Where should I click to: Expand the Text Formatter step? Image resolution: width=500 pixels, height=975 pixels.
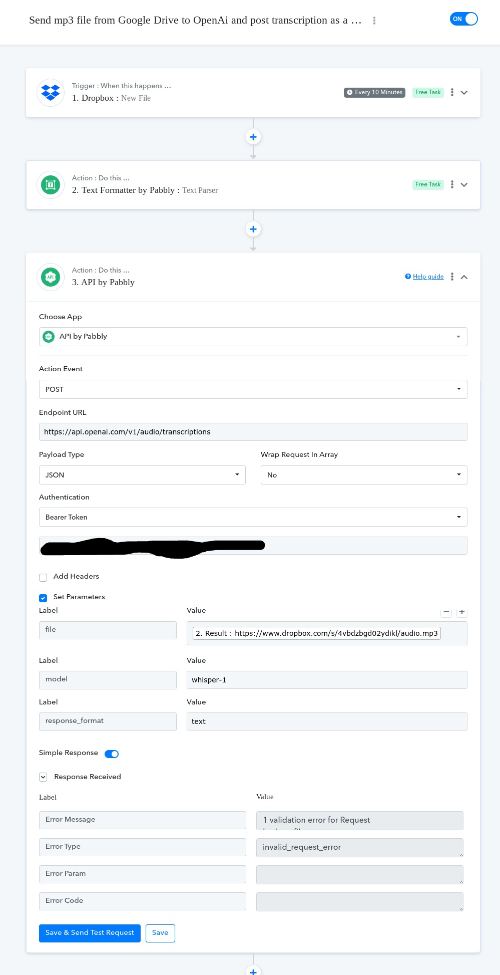(x=464, y=185)
